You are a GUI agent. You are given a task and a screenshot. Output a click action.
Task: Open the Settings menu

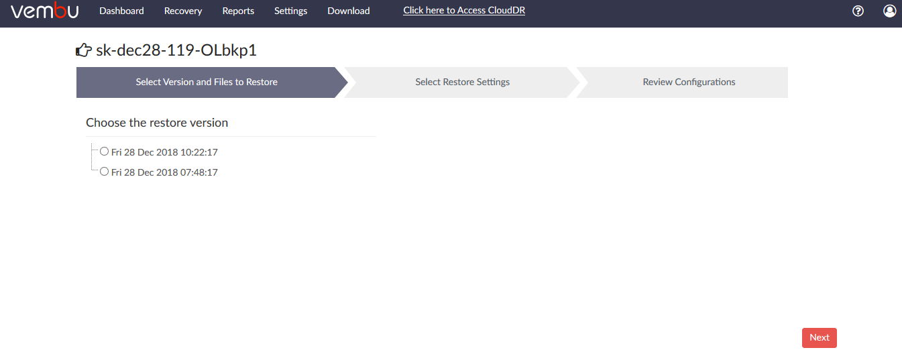point(290,11)
